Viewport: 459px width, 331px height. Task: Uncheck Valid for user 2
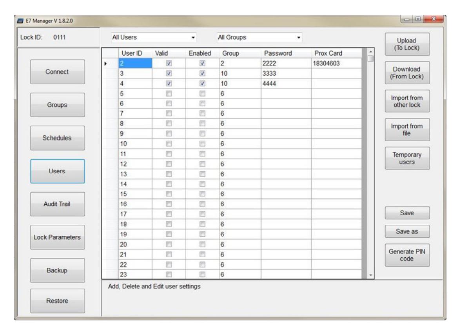coord(169,63)
